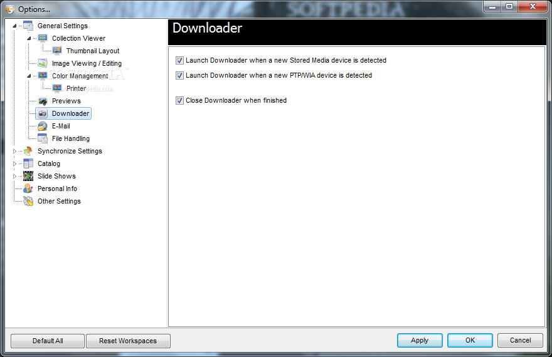552x357 pixels.
Task: Cancel the Options dialog
Action: click(520, 340)
